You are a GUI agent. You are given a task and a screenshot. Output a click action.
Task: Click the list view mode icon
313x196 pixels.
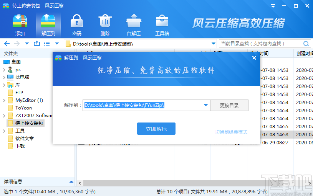click(x=47, y=43)
